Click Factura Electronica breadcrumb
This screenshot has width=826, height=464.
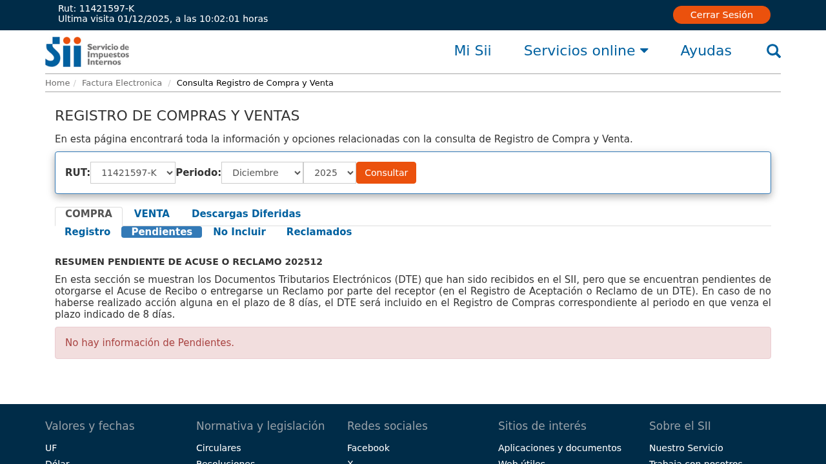click(122, 83)
